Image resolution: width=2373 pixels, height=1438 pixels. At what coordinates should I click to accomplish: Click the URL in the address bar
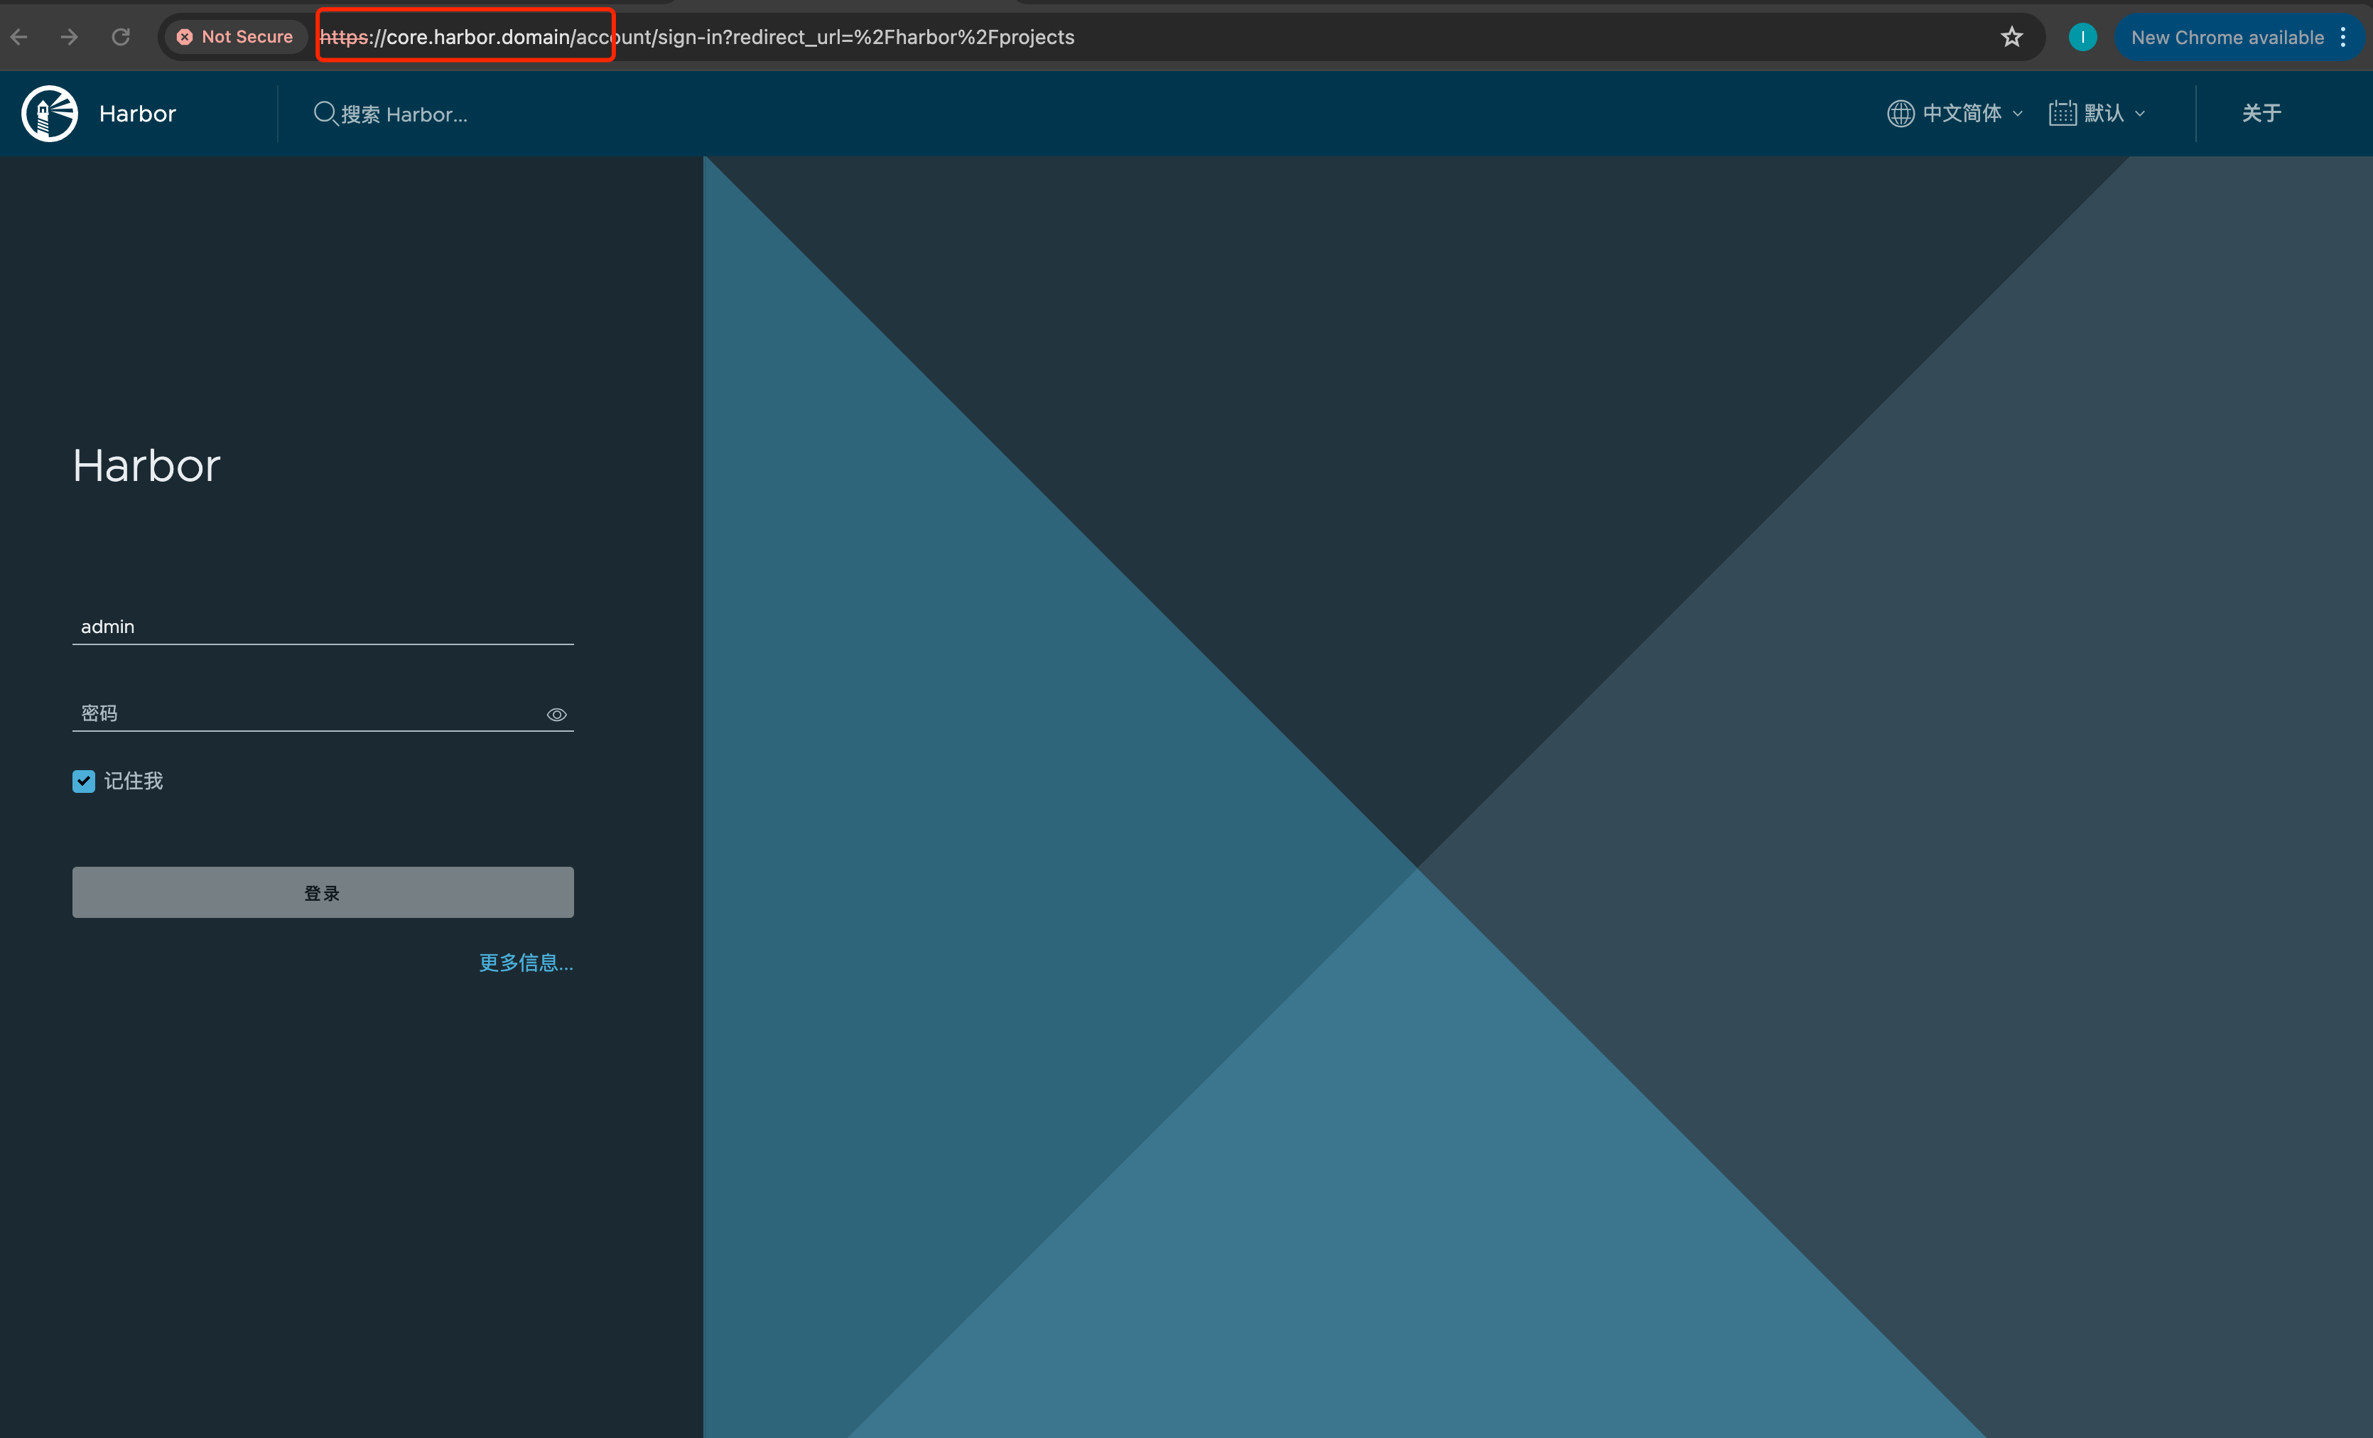(x=697, y=37)
